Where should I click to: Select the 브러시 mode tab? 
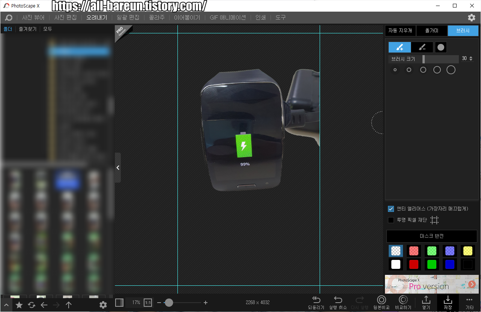point(463,31)
